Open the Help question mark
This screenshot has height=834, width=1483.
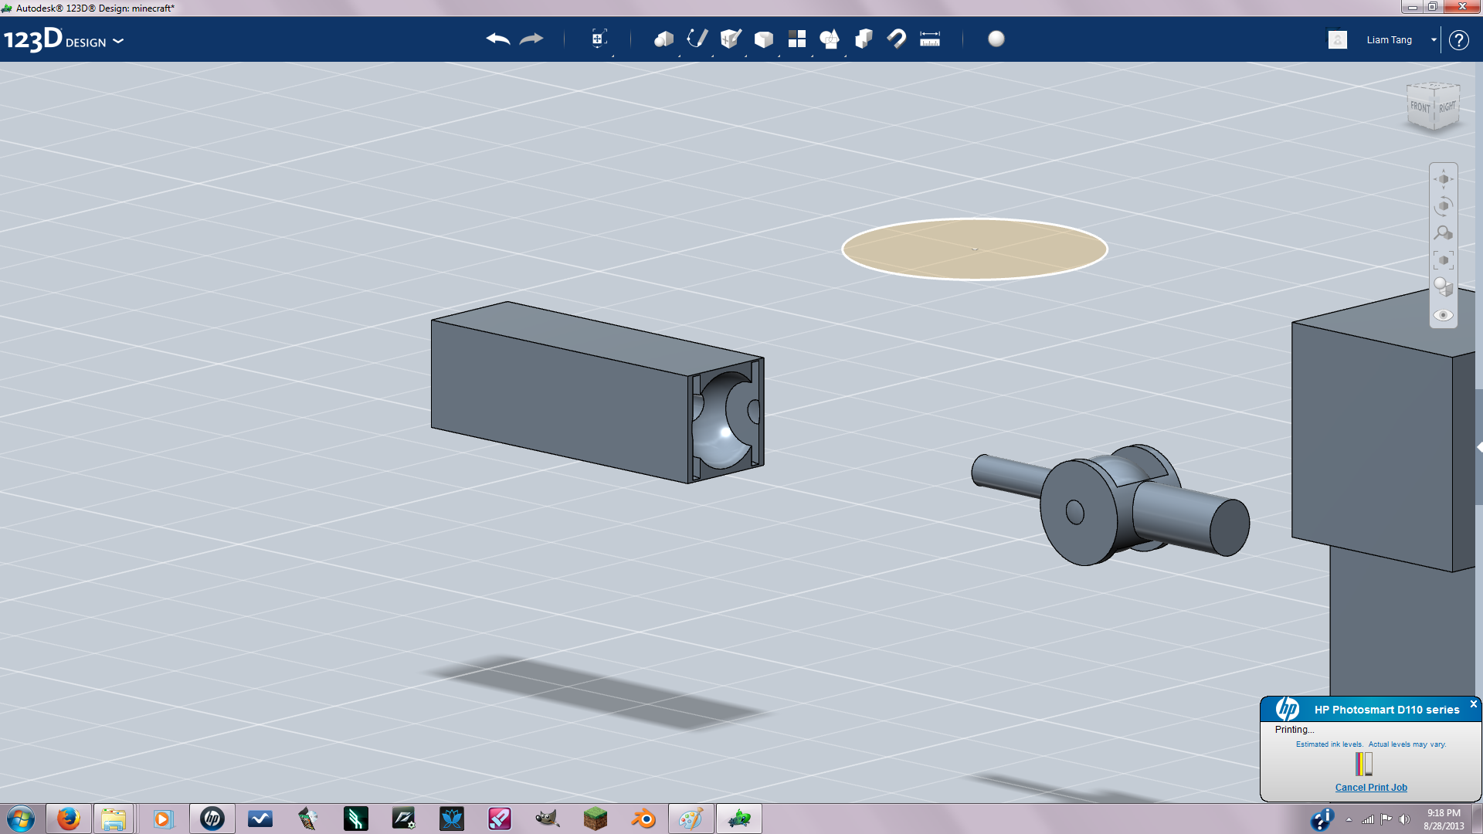pyautogui.click(x=1458, y=39)
